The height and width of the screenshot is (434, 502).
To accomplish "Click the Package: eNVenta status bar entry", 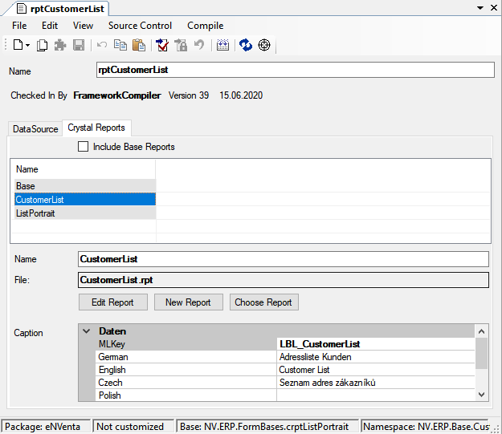I will coord(46,427).
